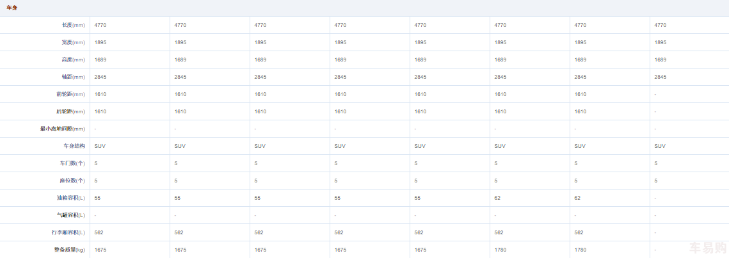Click the 长度(mm) row label
729x258 pixels.
tap(73, 25)
